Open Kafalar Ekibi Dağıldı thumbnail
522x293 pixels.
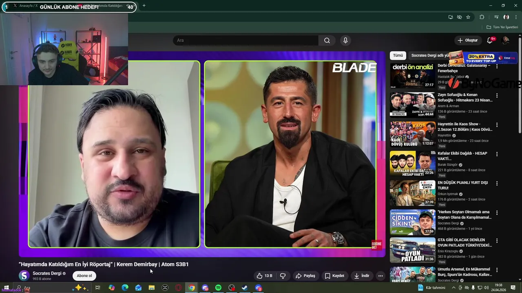[412, 164]
